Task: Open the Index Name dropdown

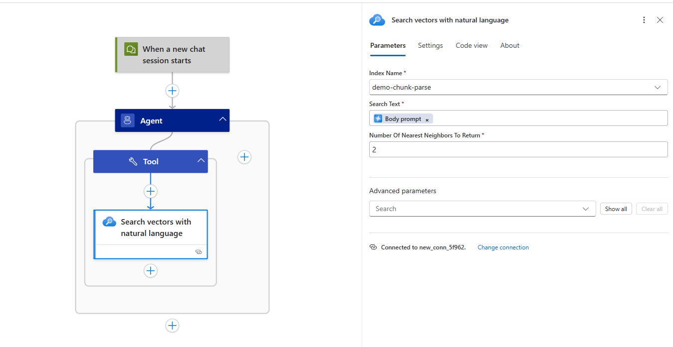Action: [x=657, y=87]
